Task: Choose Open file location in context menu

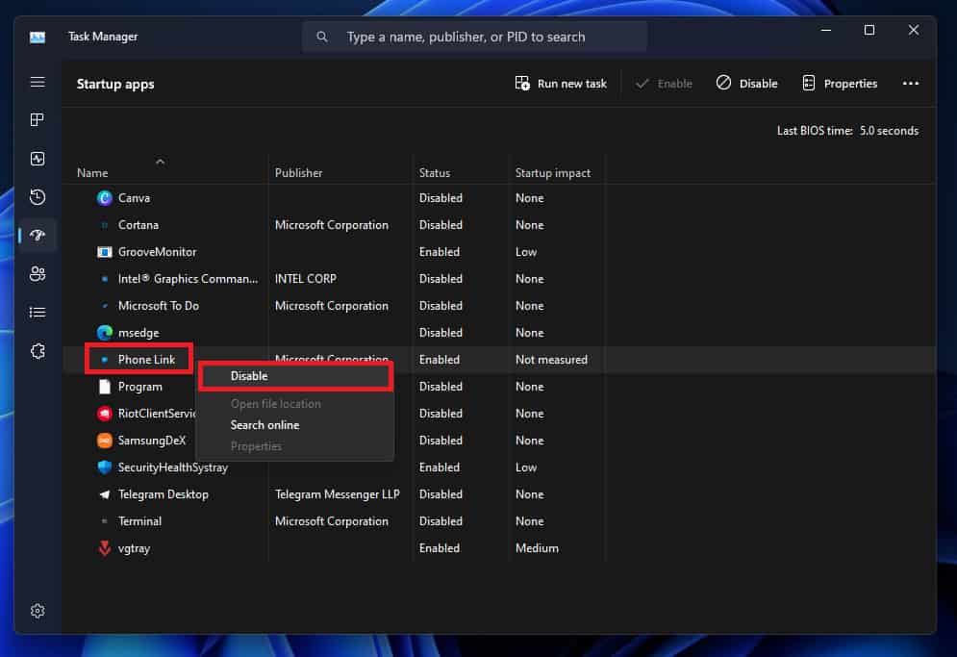Action: (295, 404)
